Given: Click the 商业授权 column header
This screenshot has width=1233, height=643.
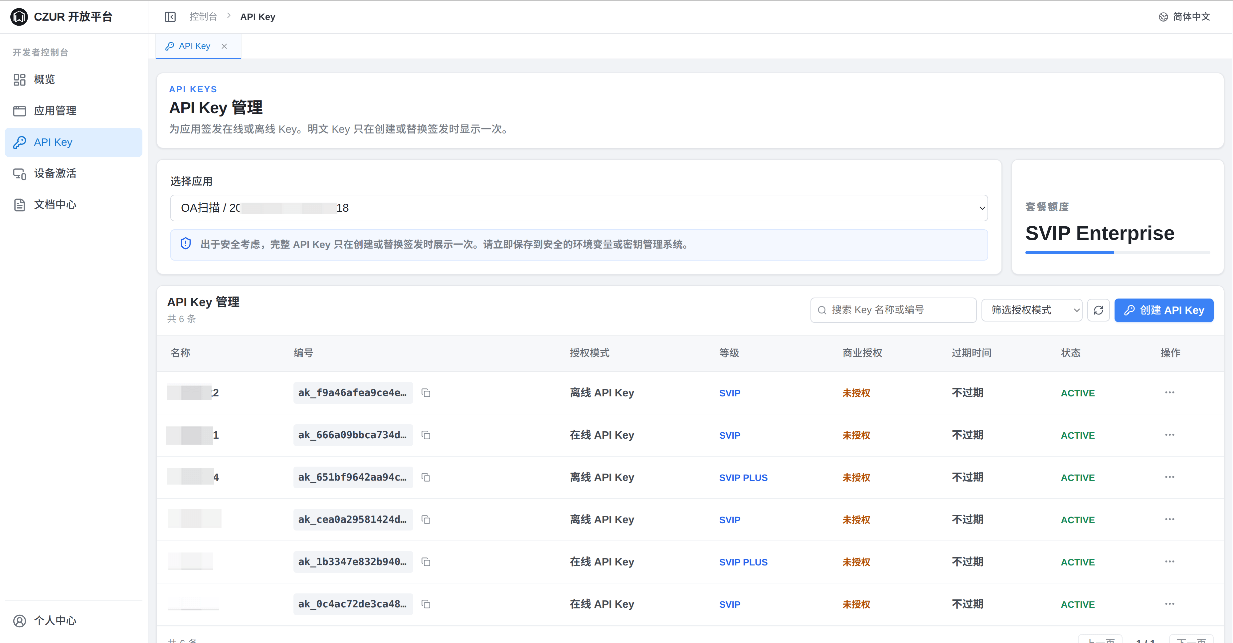Looking at the screenshot, I should [x=862, y=353].
